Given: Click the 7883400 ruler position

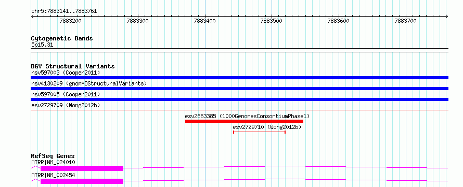Looking at the screenshot, I should click(204, 21).
